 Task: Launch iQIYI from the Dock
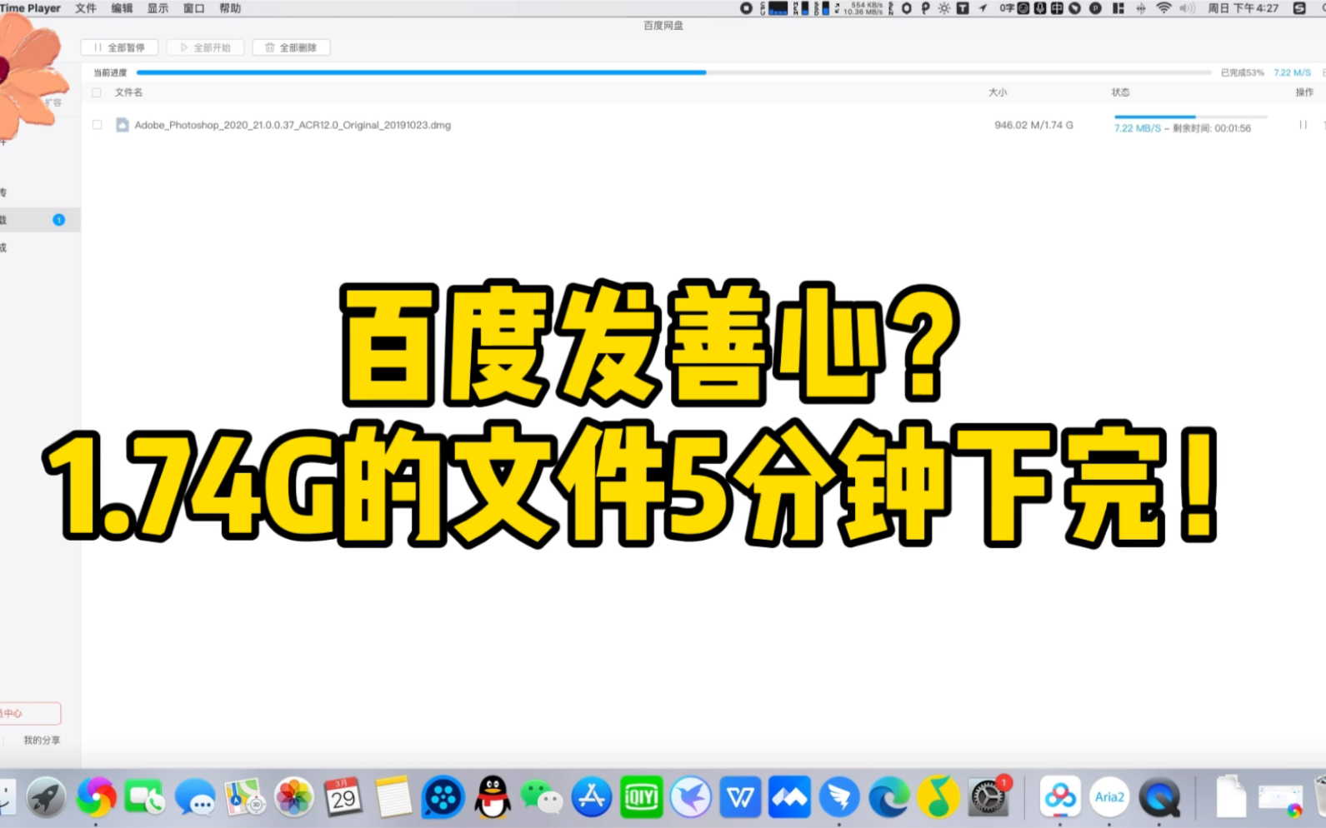pyautogui.click(x=642, y=797)
